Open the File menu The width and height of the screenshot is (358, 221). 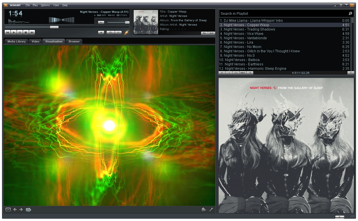tap(28, 5)
